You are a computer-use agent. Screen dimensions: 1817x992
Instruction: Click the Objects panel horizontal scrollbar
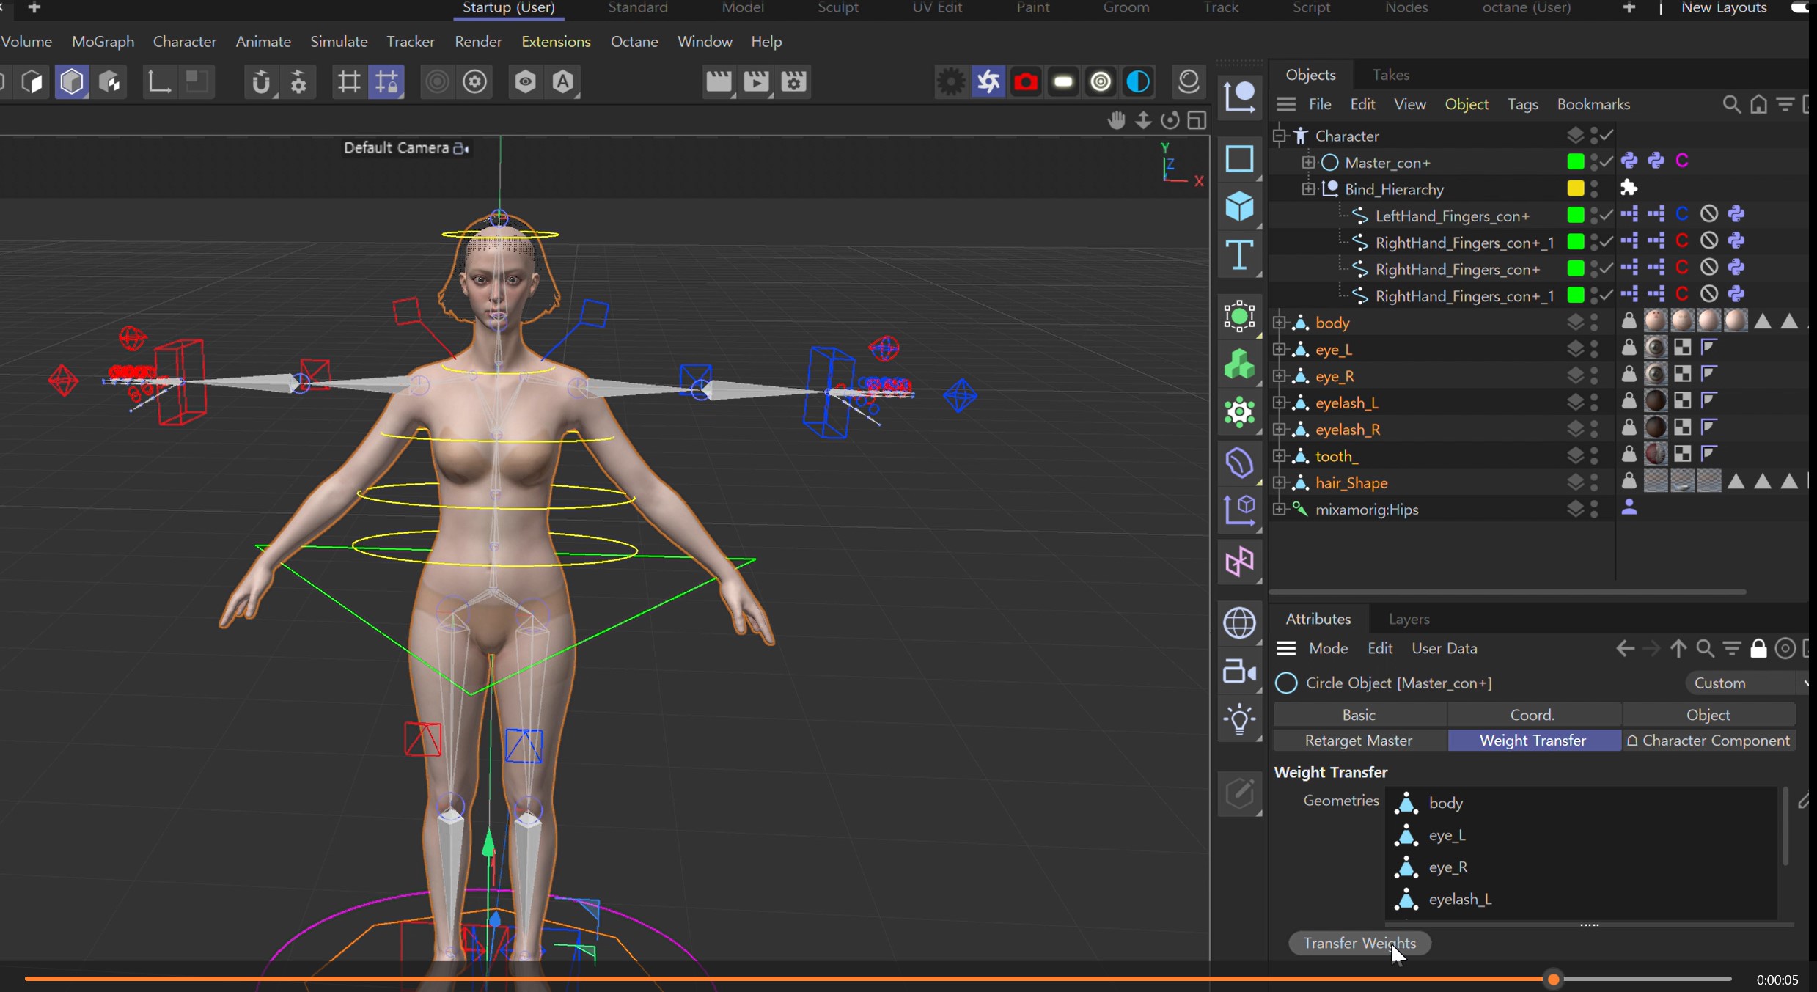1507,591
